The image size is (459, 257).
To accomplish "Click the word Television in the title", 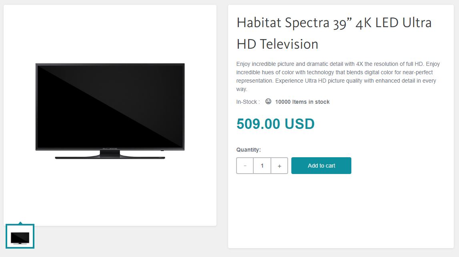I will [289, 44].
